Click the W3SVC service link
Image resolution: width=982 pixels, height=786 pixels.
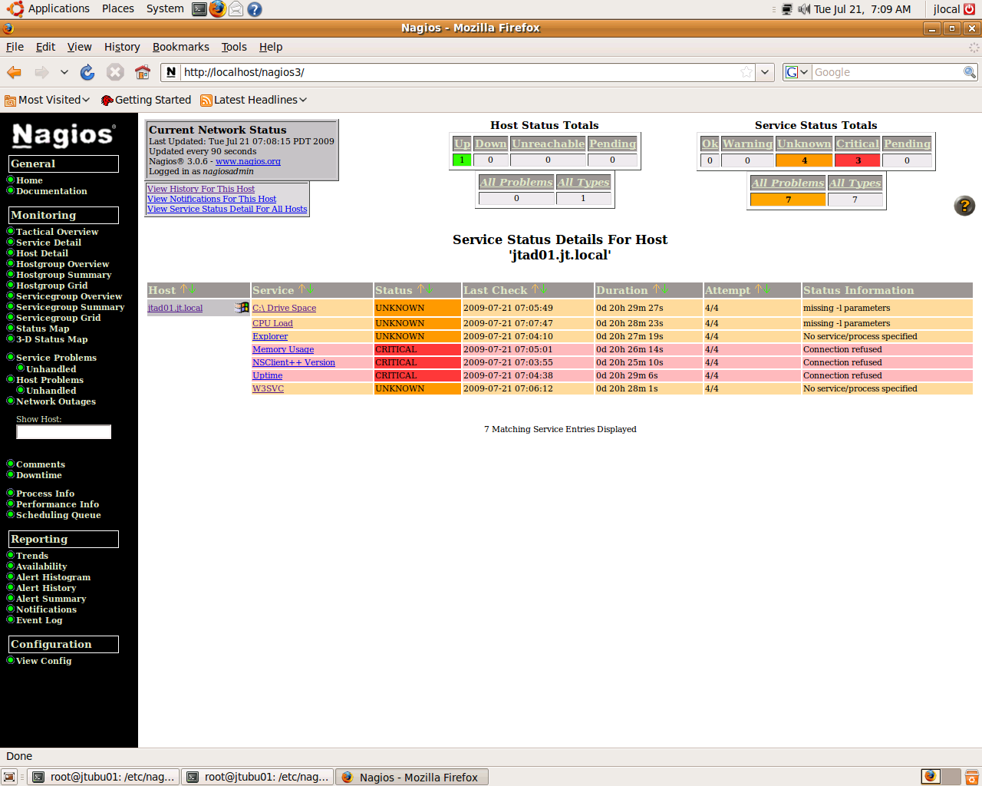click(x=268, y=388)
